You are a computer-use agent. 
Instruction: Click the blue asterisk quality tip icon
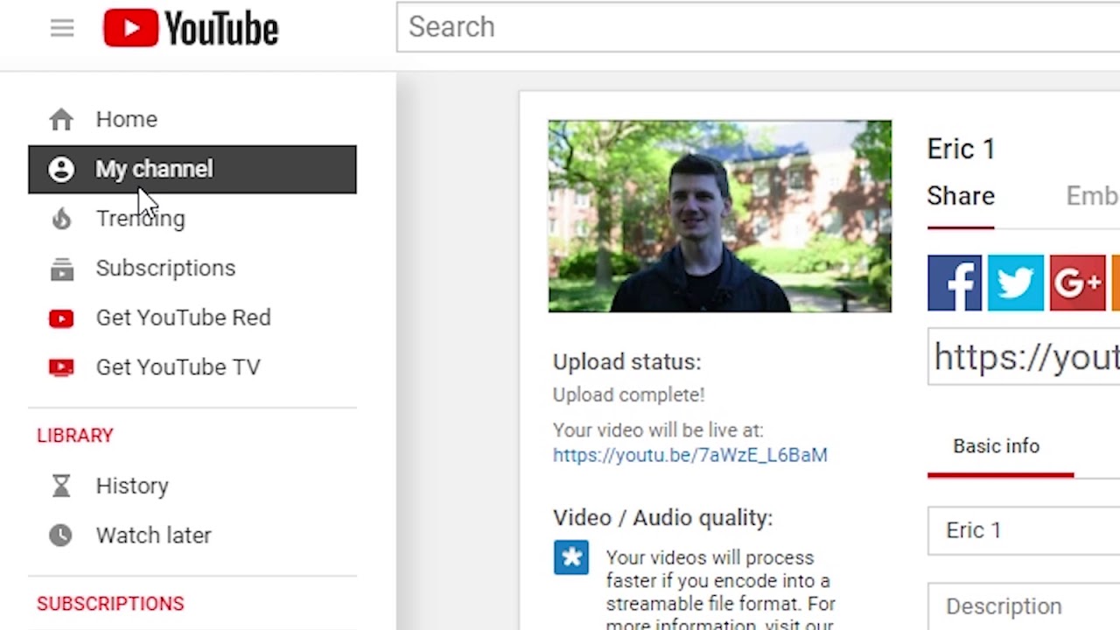[571, 557]
